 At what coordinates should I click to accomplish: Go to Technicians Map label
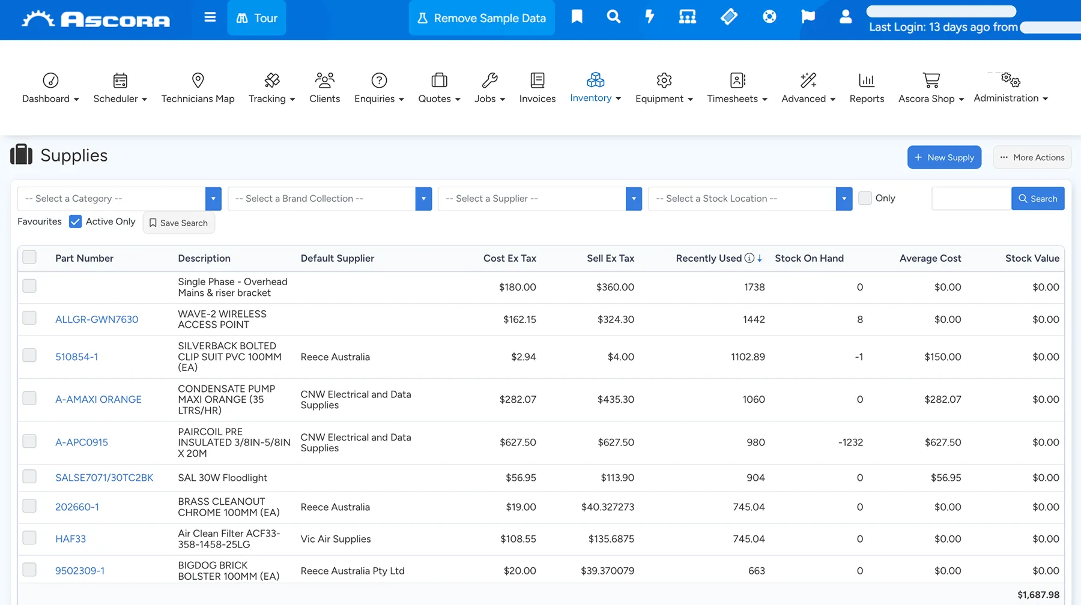pyautogui.click(x=198, y=98)
